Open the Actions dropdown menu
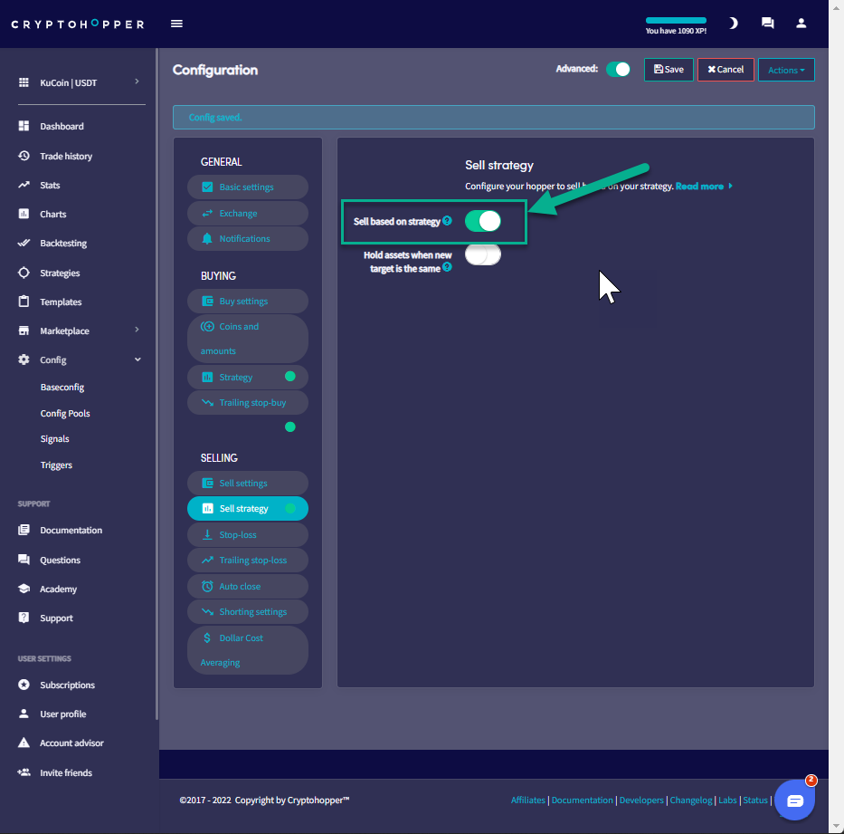The width and height of the screenshot is (844, 834). pyautogui.click(x=785, y=70)
